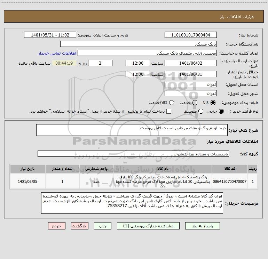The image size is (268, 259).
Task: Click the تاریخ نیاز column header
Action: pyautogui.click(x=27, y=169)
